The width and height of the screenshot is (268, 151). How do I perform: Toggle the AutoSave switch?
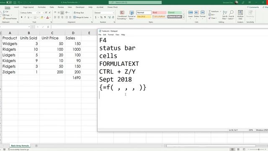(x=9, y=3)
